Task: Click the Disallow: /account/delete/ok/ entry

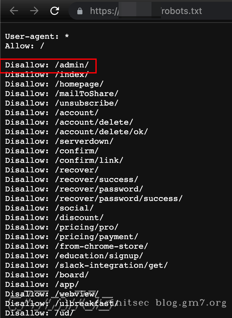Action: click(76, 132)
